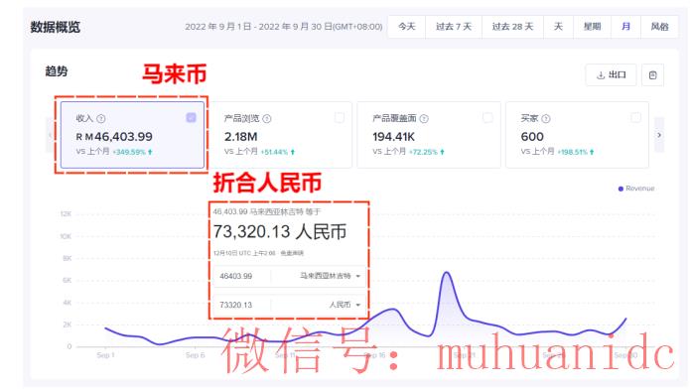Click the 12K y-axis label
Viewport: 690px width, 390px height.
tap(66, 213)
